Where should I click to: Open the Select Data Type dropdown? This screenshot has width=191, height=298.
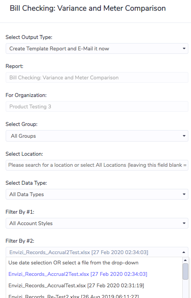(97, 194)
